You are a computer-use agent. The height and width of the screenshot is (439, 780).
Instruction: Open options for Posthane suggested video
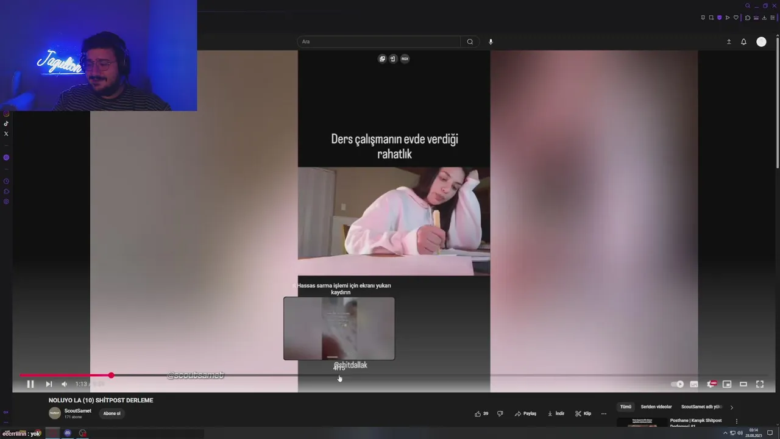click(736, 421)
